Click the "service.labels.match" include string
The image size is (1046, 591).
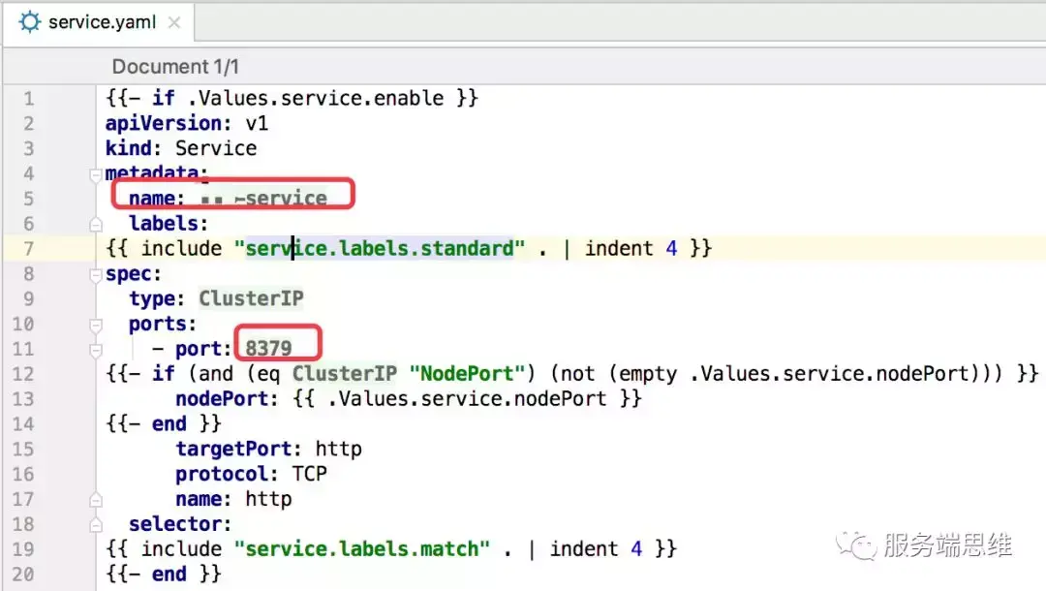(362, 549)
